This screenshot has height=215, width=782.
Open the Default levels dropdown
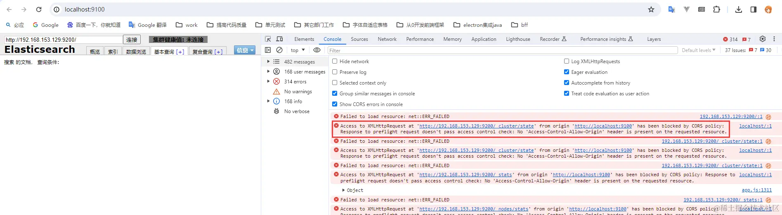(x=698, y=50)
